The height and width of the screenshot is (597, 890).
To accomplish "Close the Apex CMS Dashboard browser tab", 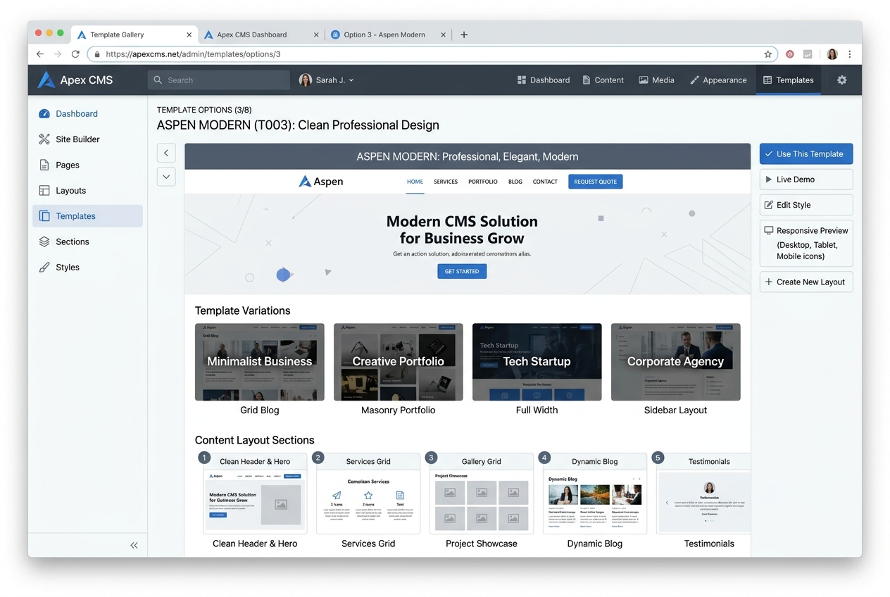I will (316, 34).
